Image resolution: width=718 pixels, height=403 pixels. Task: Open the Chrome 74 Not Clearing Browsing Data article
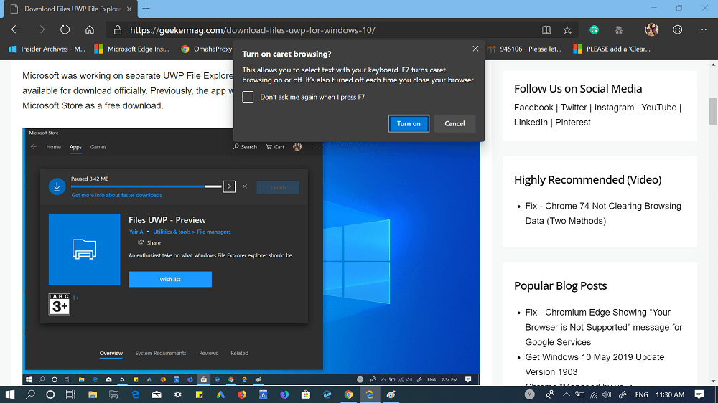(603, 213)
